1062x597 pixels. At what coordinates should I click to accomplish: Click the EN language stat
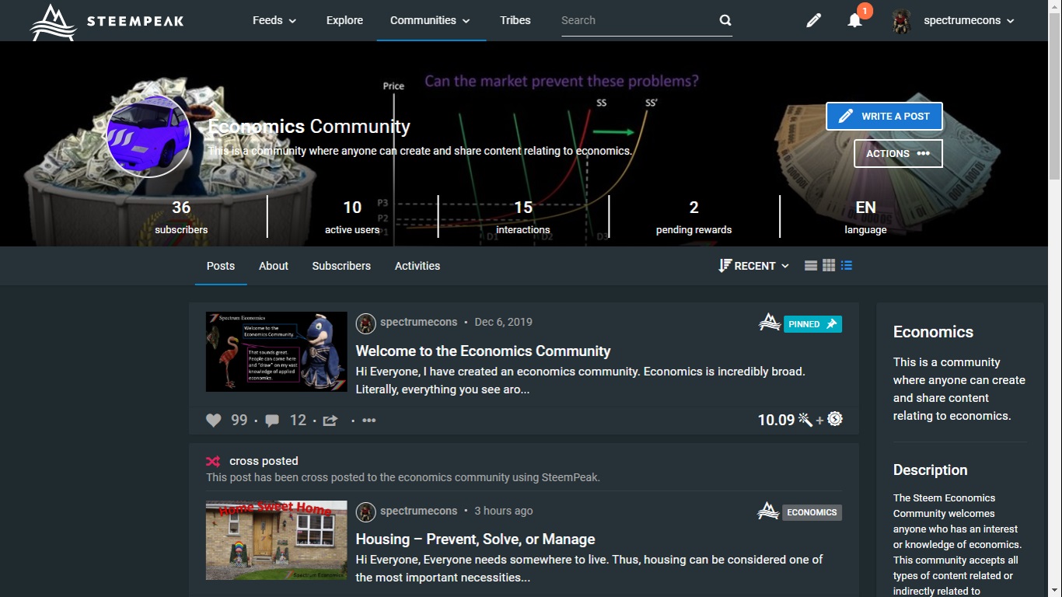coord(865,217)
